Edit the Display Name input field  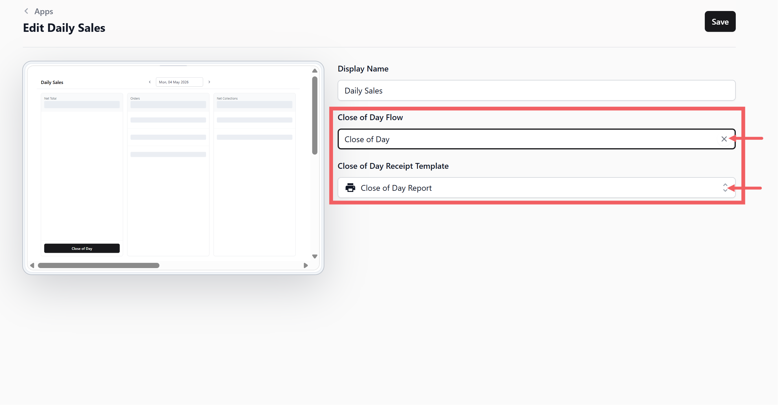click(x=536, y=90)
